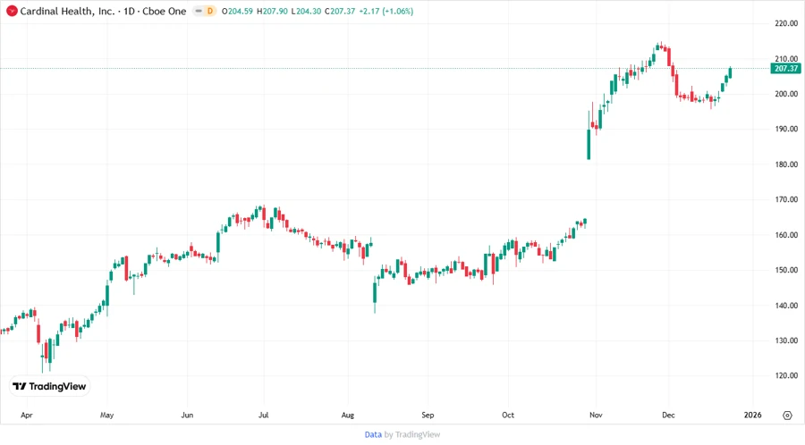Screen dimensions: 805x445
Task: Click the Cardinal Health red logo icon
Action: pos(12,11)
